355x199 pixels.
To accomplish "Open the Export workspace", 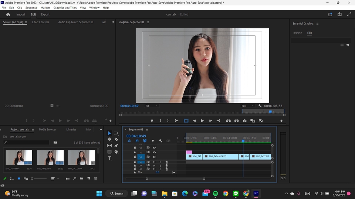I will (45, 14).
